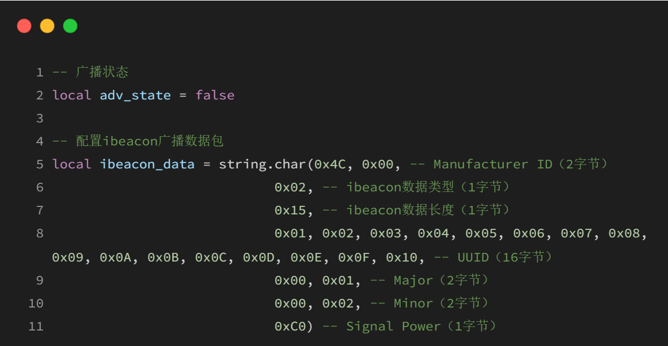The height and width of the screenshot is (346, 668).
Task: Click the 0xC0 value on line 11
Action: [290, 326]
